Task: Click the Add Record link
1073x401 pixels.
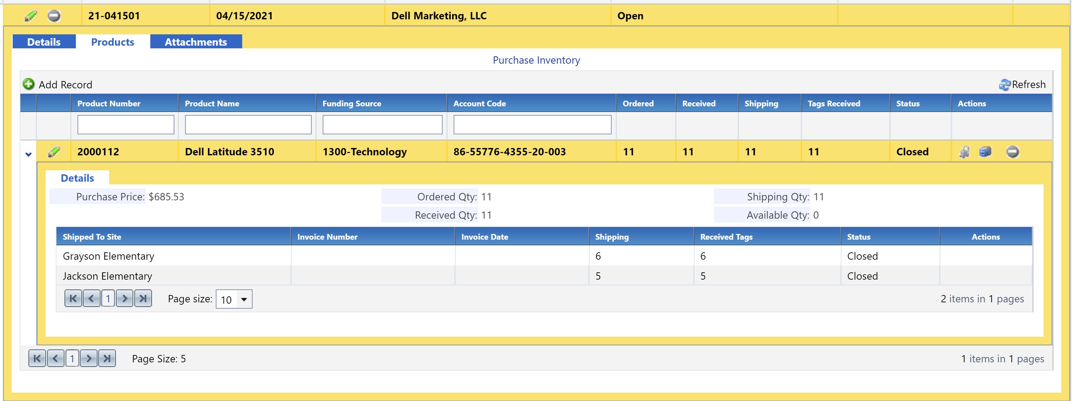Action: 65,85
